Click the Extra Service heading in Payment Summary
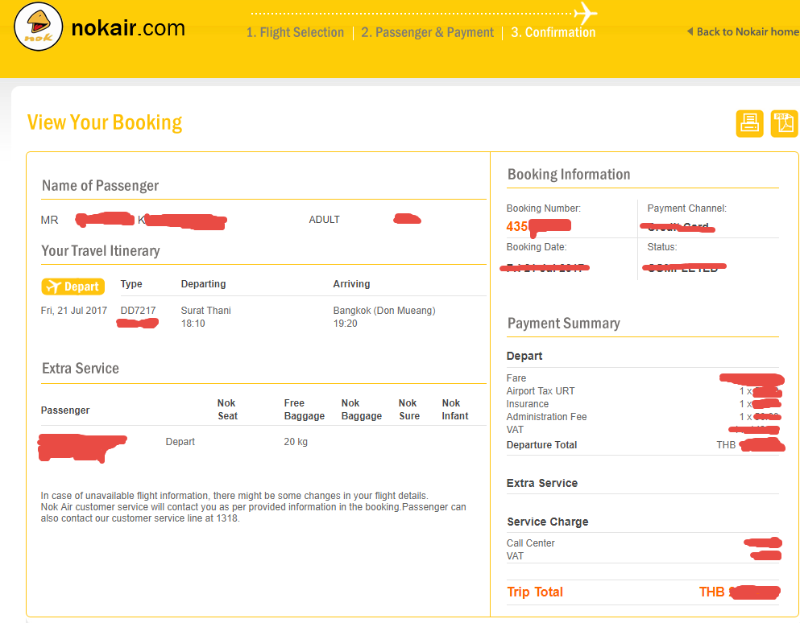 [542, 483]
